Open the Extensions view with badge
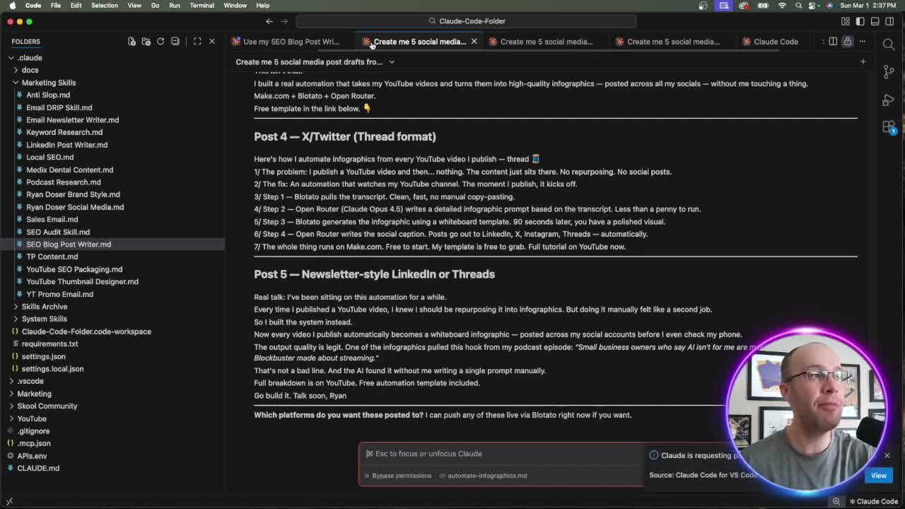The height and width of the screenshot is (509, 905). click(x=889, y=127)
